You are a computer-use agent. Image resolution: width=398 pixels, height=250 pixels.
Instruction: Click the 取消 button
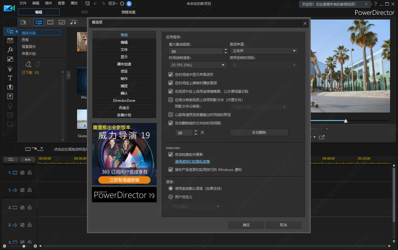point(283,225)
